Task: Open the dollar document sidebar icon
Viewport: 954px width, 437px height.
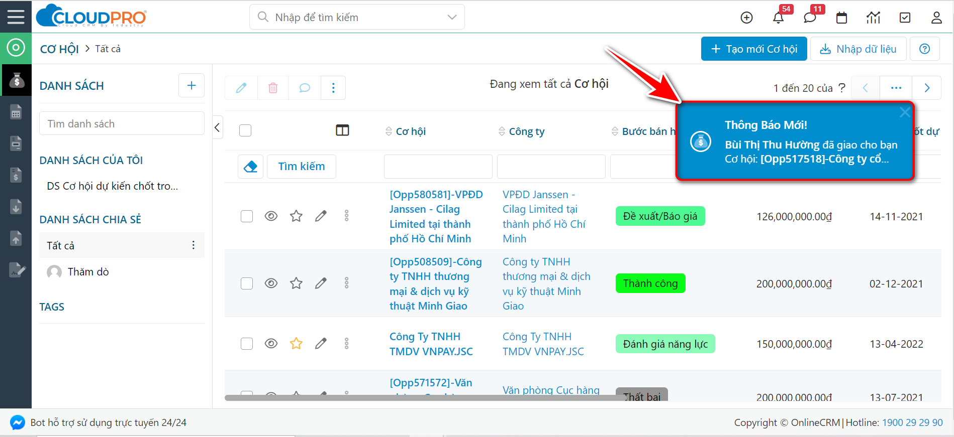Action: coord(16,175)
